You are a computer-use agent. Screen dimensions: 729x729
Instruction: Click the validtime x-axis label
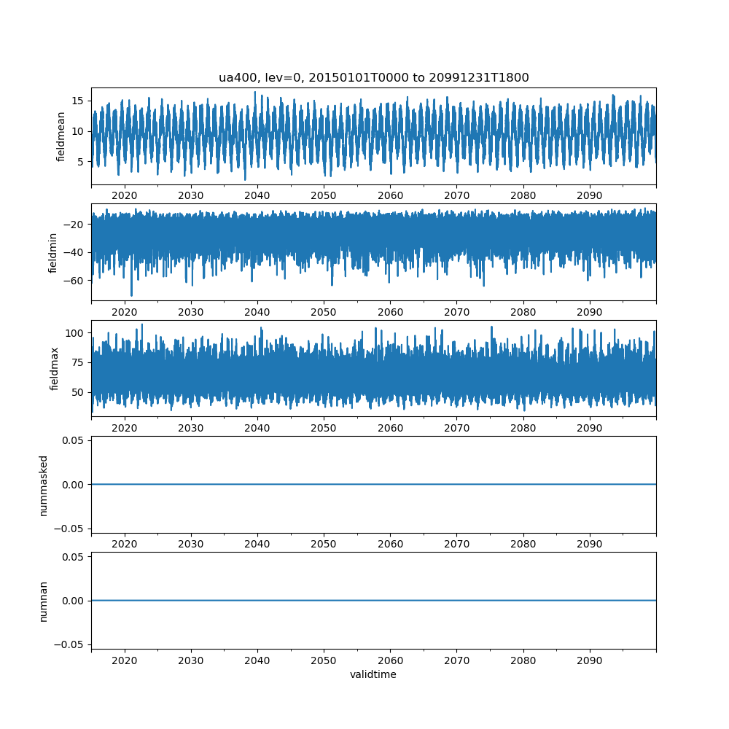(x=373, y=675)
